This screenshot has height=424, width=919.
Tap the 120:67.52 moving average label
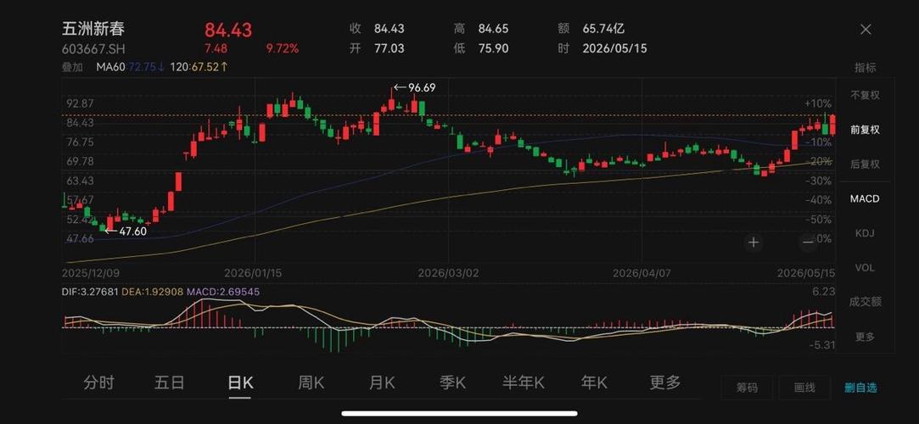tap(199, 67)
